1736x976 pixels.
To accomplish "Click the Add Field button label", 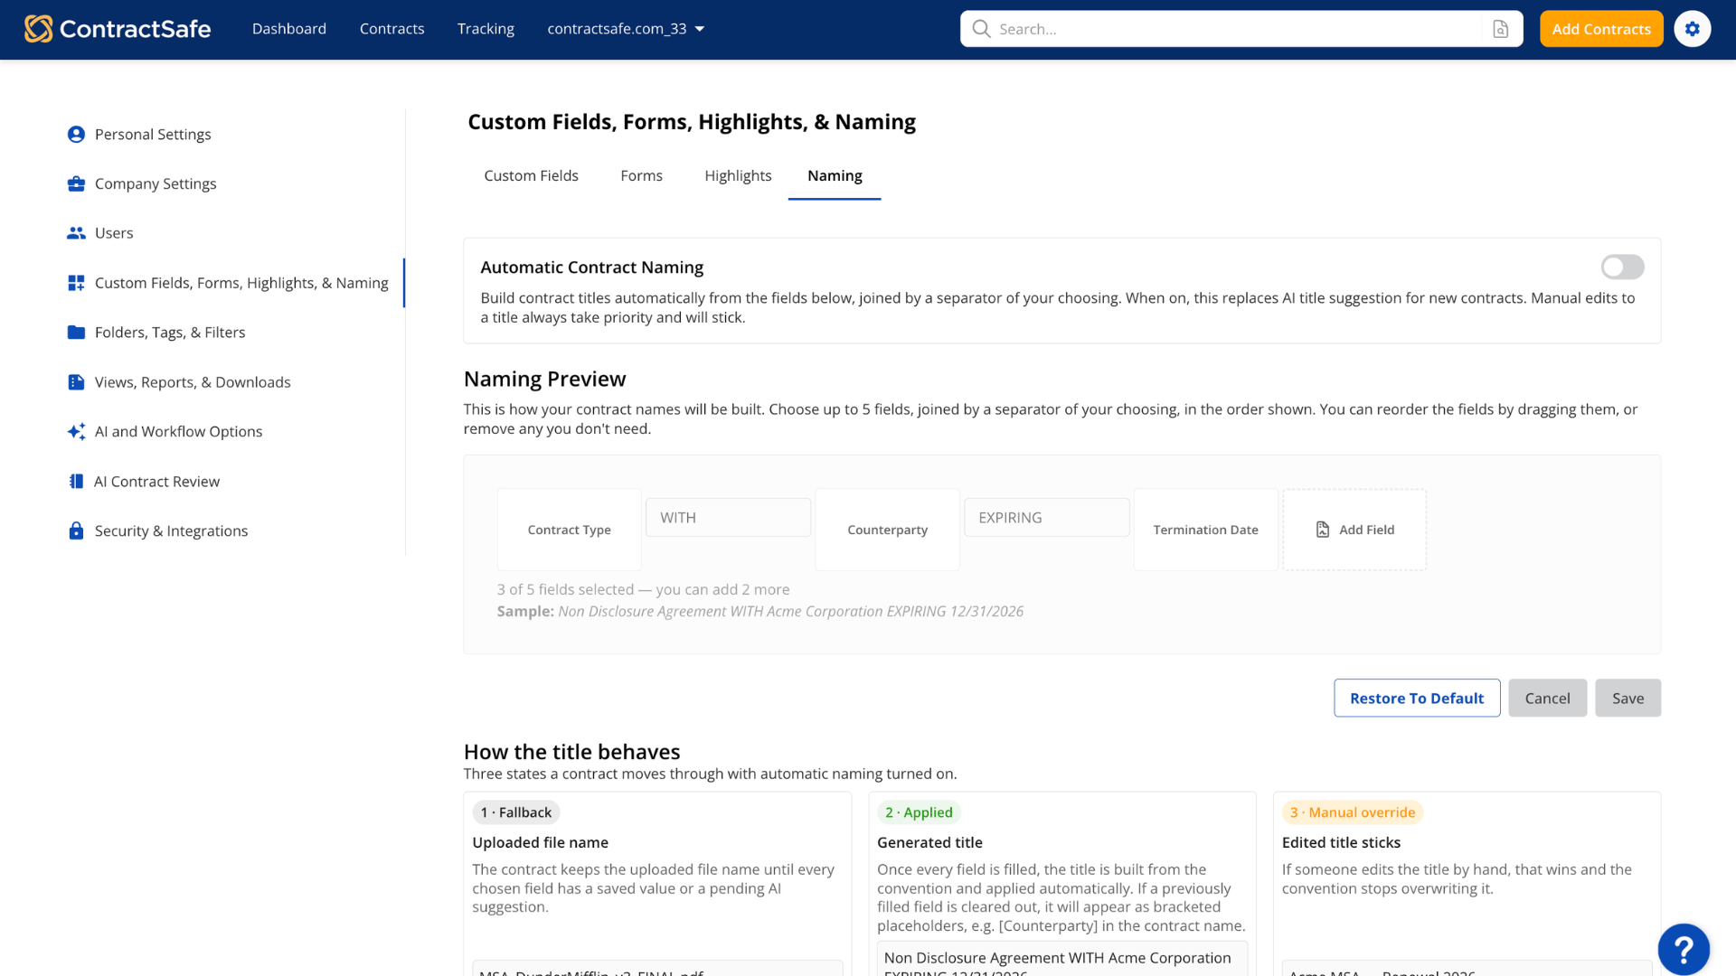I will (x=1366, y=530).
